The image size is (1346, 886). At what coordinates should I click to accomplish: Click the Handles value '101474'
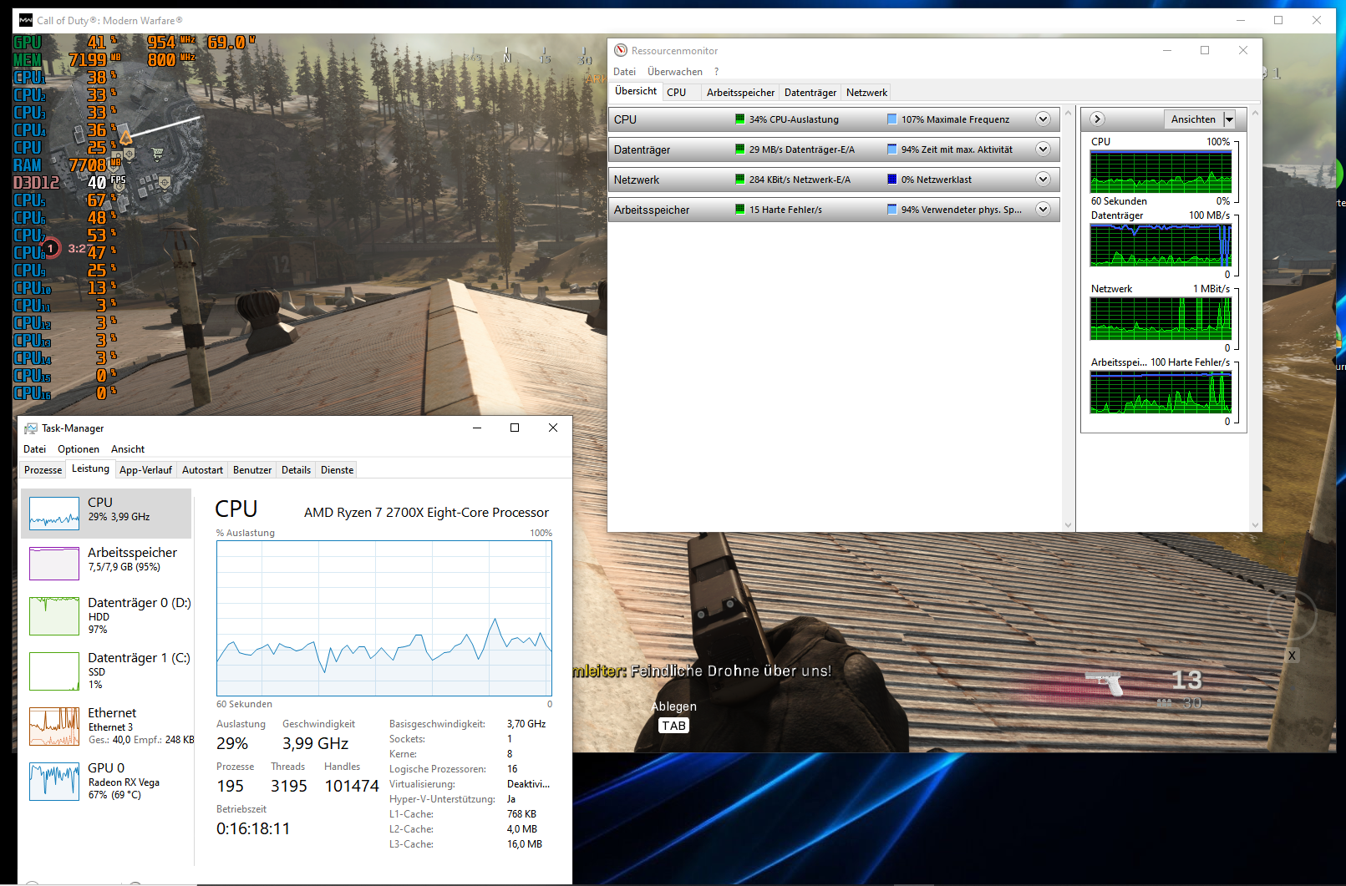352,786
